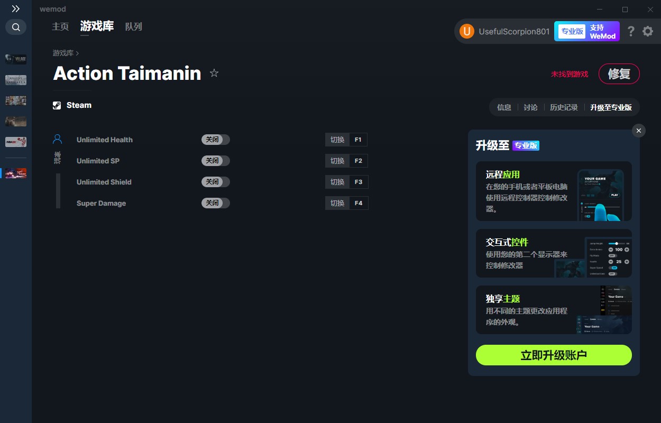
Task: Open the NBA 2K game thumbnail
Action: click(x=16, y=142)
